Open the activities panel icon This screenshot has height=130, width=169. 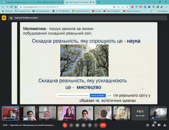click(x=165, y=125)
